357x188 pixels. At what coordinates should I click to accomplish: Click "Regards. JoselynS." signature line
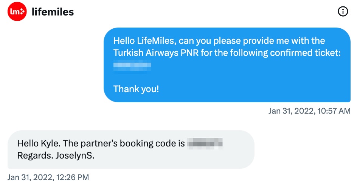pos(56,156)
